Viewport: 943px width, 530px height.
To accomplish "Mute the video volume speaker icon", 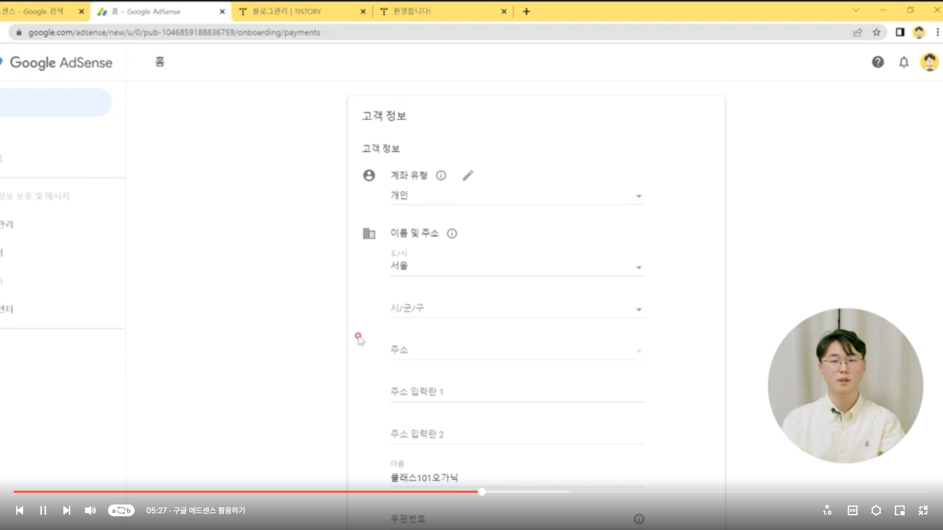I will 90,510.
